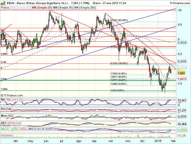Click the IT-Finance copyright logo icon
Screen dimensions: 191x144
click(3, 96)
